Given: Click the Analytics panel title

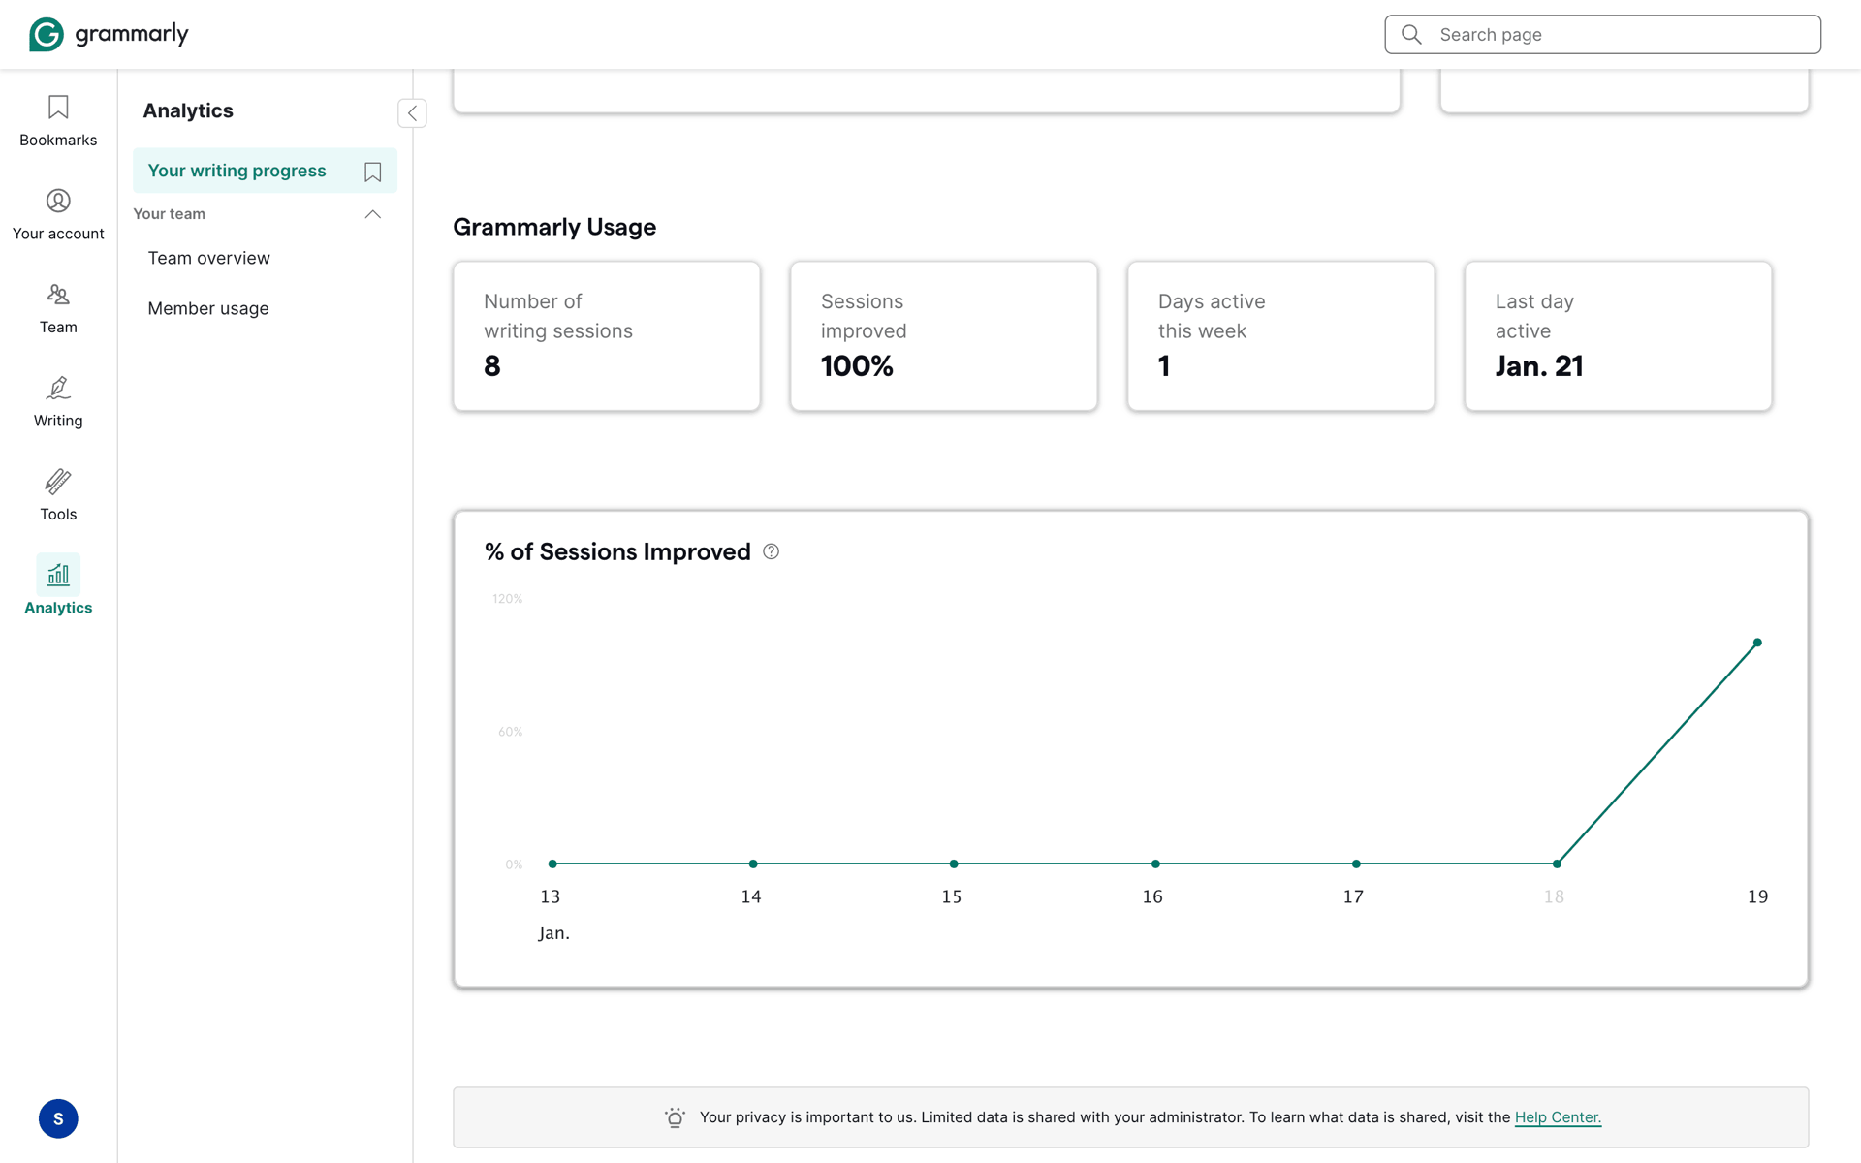Looking at the screenshot, I should tap(188, 110).
